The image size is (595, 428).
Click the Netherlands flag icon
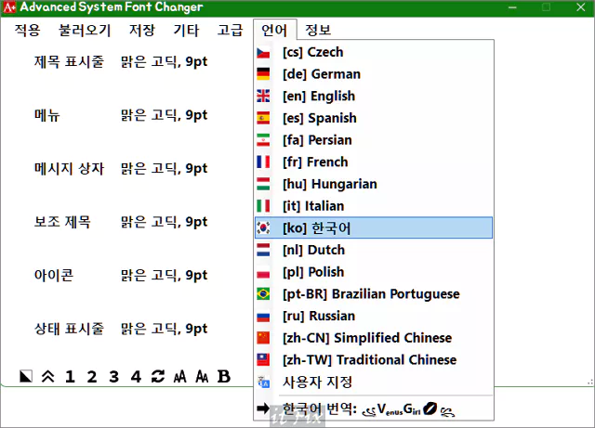coord(263,250)
